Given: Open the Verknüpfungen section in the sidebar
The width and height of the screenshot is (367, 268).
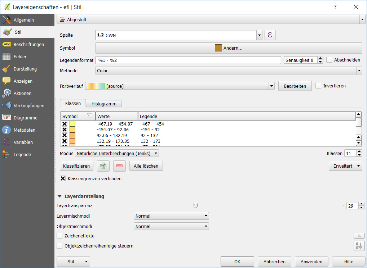Looking at the screenshot, I should coord(29,106).
